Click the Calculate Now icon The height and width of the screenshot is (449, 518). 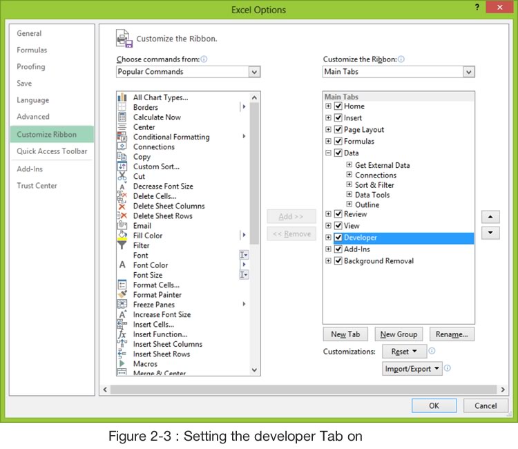point(122,117)
